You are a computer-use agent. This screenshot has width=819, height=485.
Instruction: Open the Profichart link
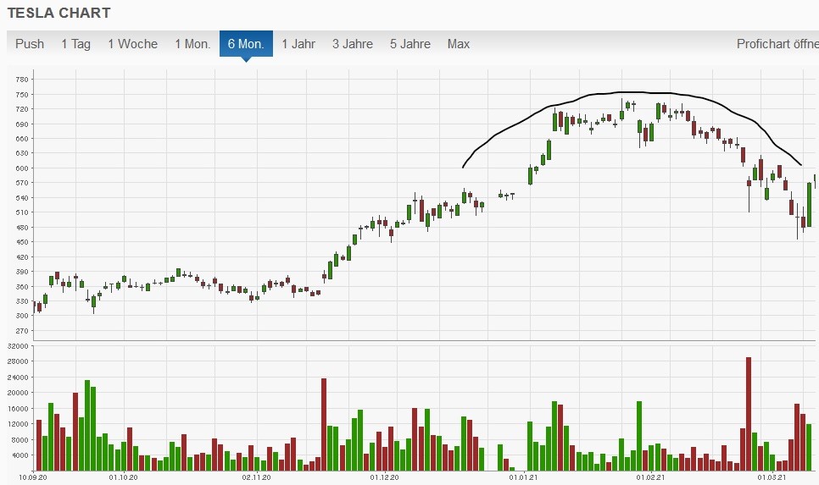(777, 44)
